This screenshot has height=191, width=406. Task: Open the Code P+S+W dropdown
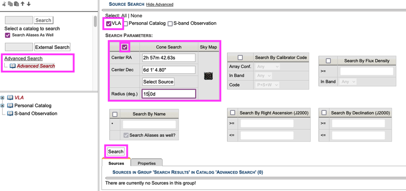[267, 85]
